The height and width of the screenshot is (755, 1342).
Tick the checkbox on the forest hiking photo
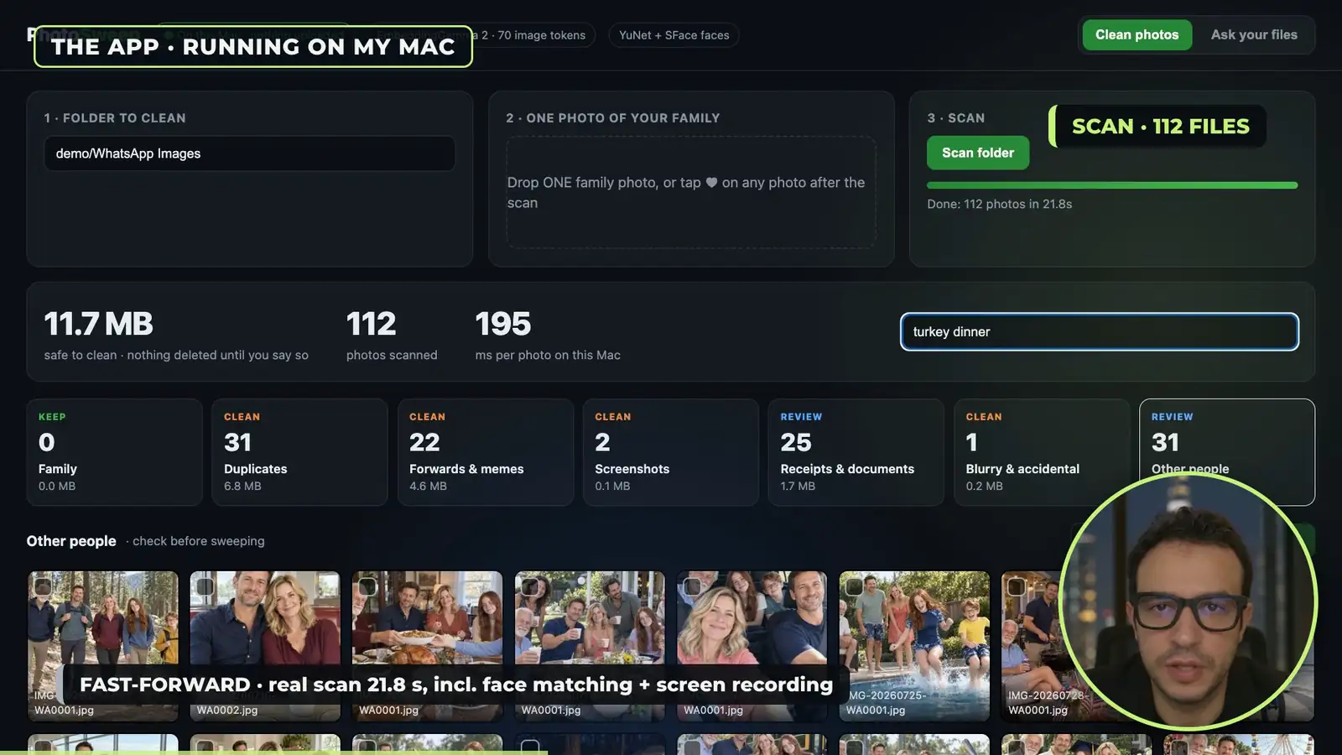[43, 586]
